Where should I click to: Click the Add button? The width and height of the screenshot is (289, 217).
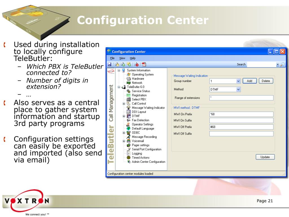tap(249, 81)
